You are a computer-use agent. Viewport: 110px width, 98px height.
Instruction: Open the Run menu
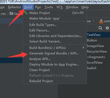38,7
